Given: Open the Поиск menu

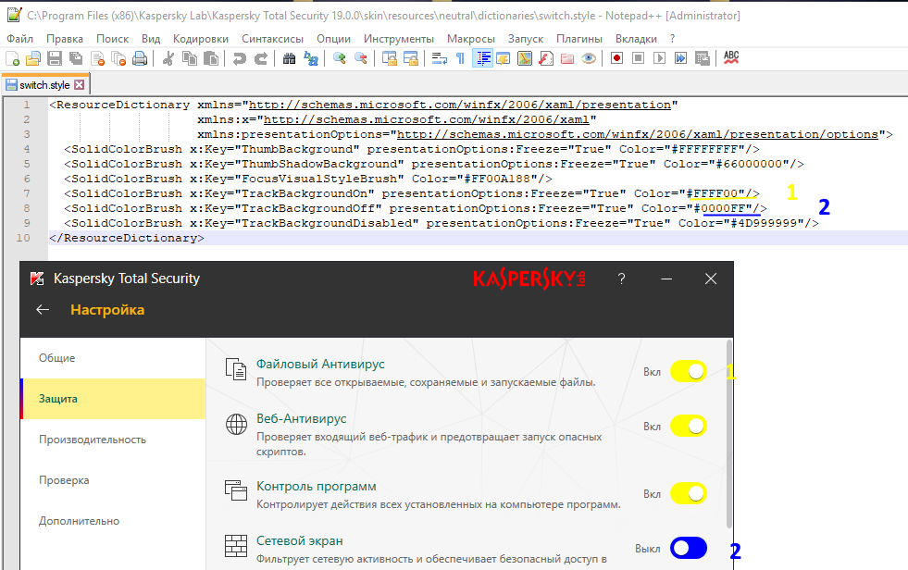Looking at the screenshot, I should point(112,39).
